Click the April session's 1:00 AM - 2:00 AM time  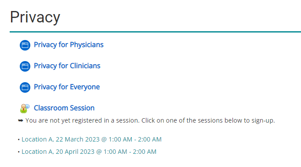(130, 152)
